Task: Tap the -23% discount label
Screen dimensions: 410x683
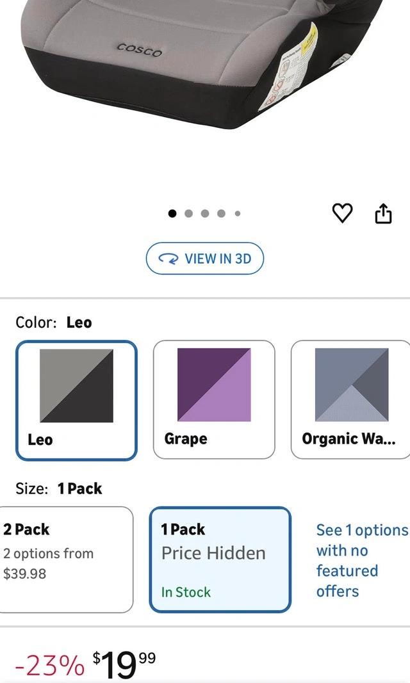Action: pos(49,666)
